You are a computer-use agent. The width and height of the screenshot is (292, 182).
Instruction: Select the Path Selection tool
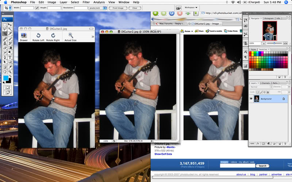coord(5,62)
